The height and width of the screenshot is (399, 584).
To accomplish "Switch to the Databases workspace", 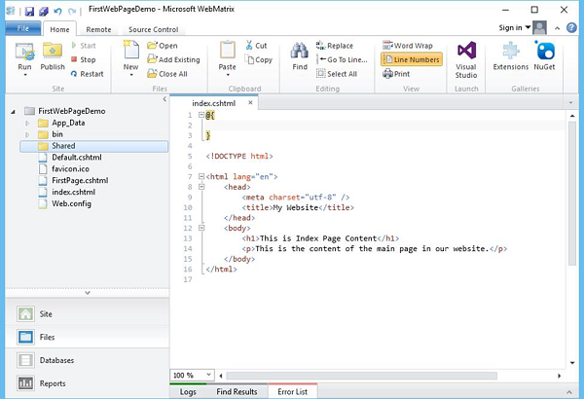I will pos(57,360).
